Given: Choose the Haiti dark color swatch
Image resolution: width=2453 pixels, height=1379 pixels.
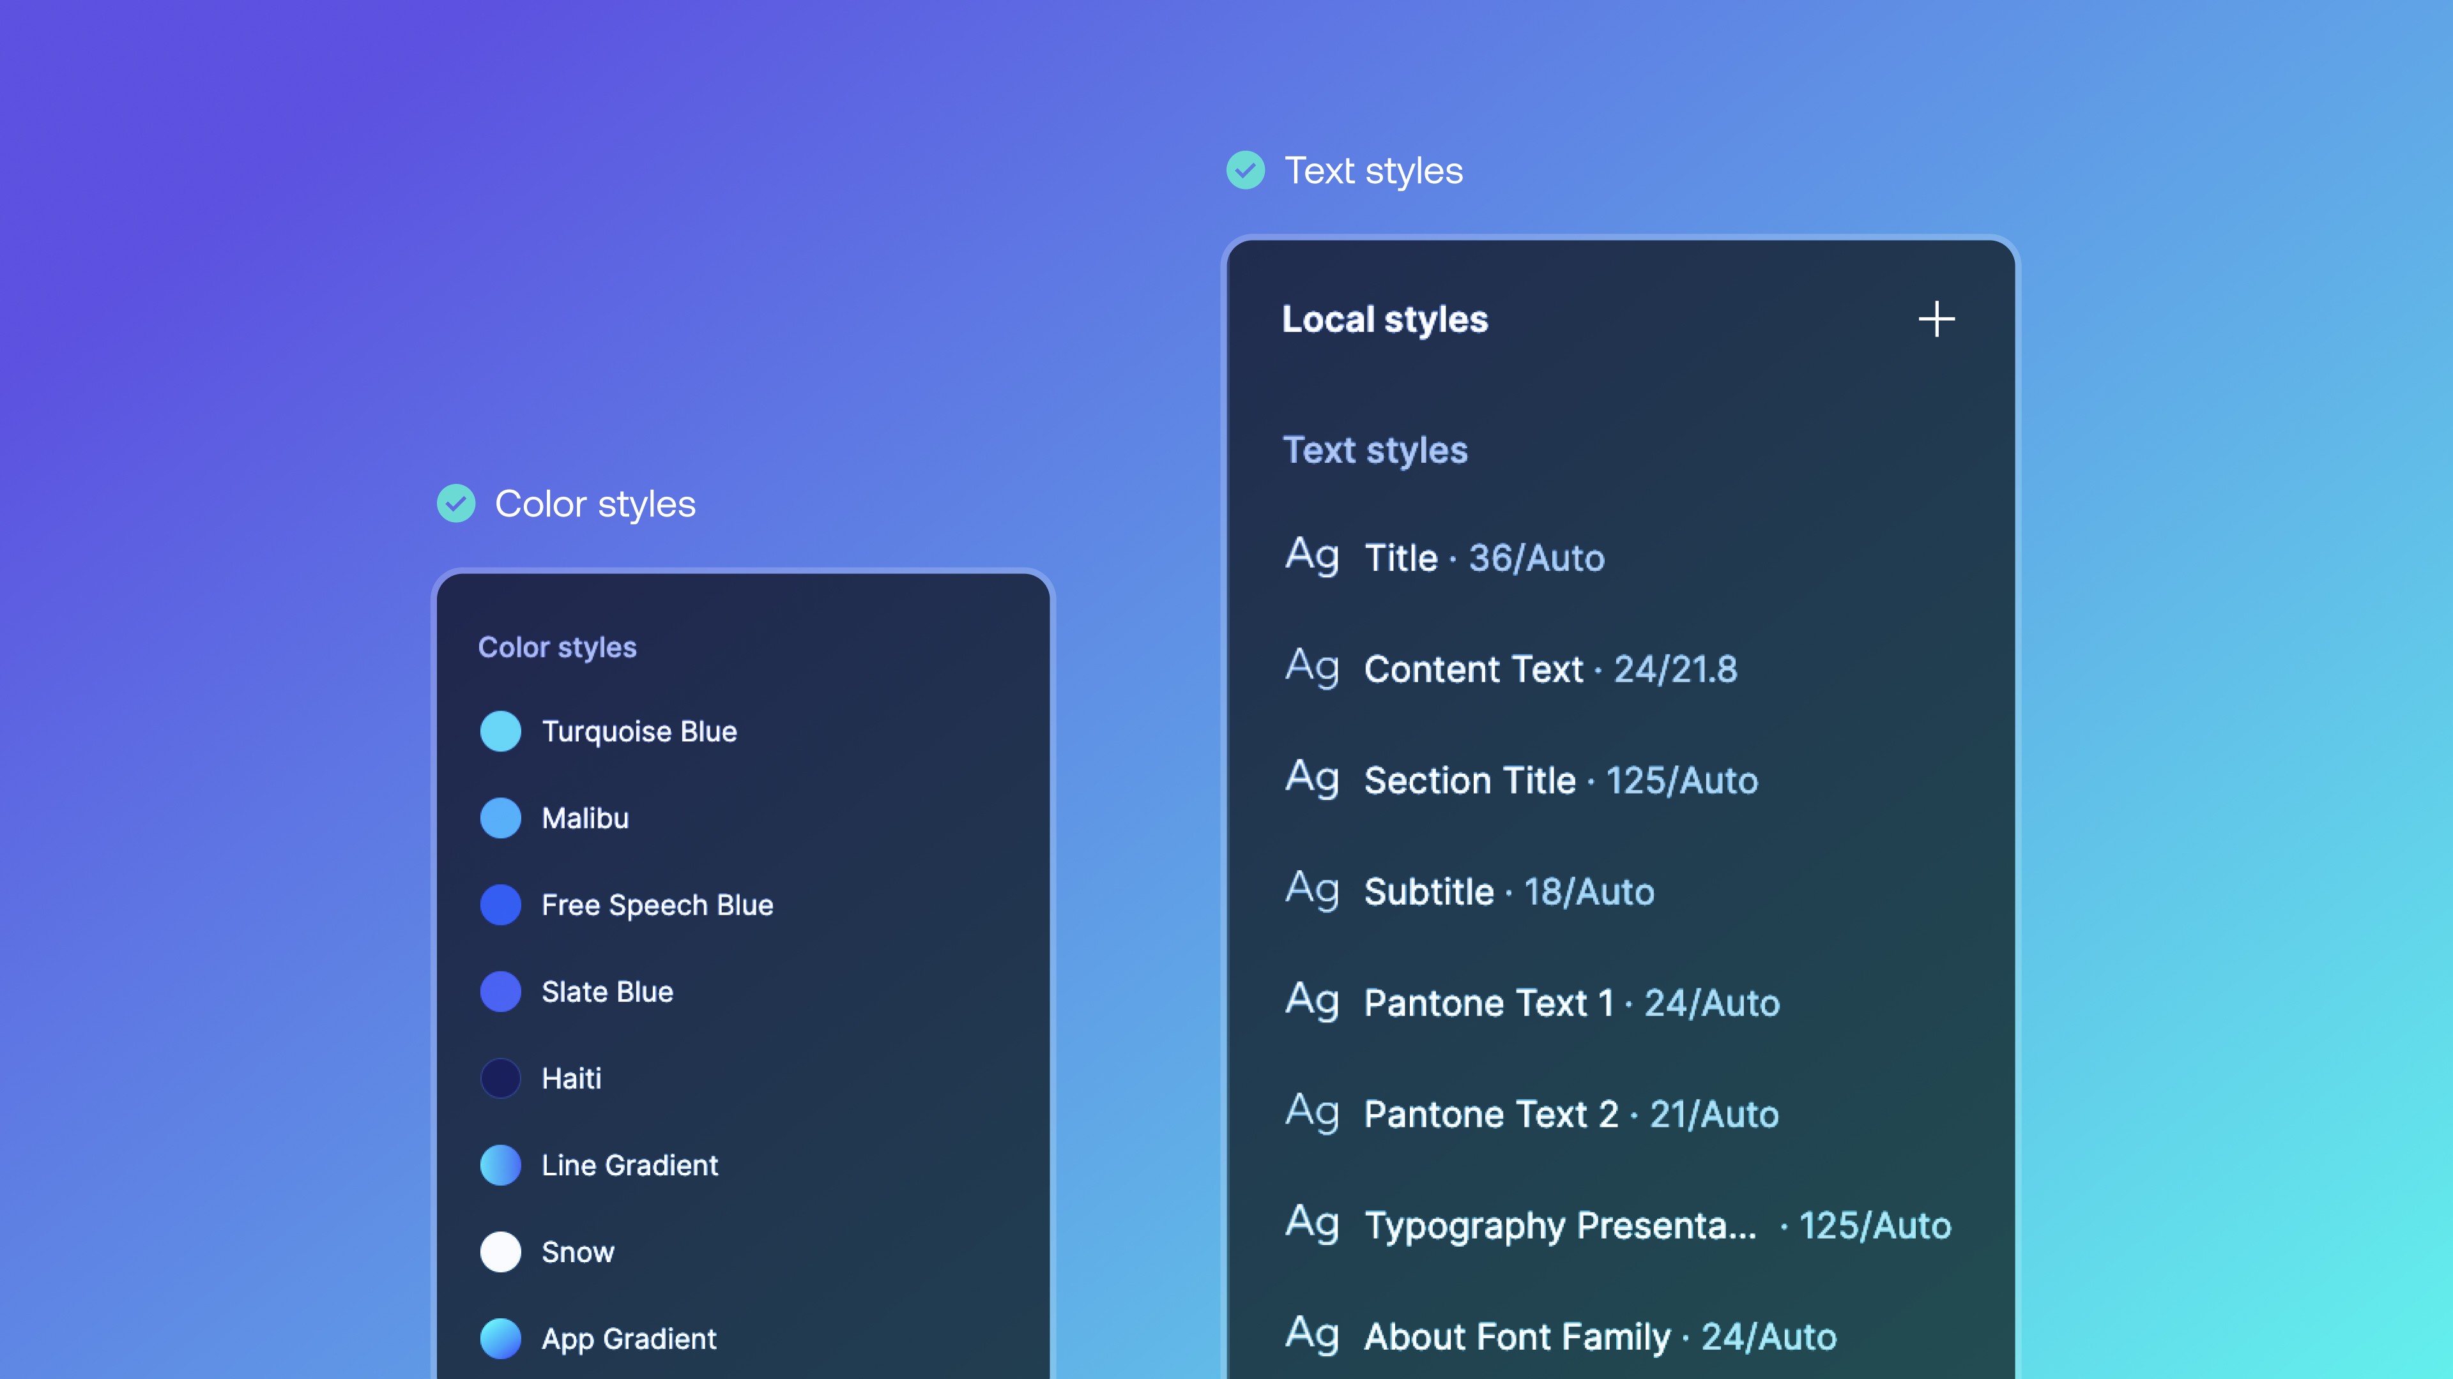Looking at the screenshot, I should 500,1078.
